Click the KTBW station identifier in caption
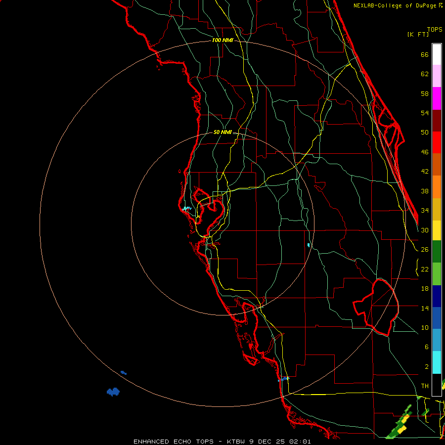This screenshot has width=445, height=445. pyautogui.click(x=236, y=442)
